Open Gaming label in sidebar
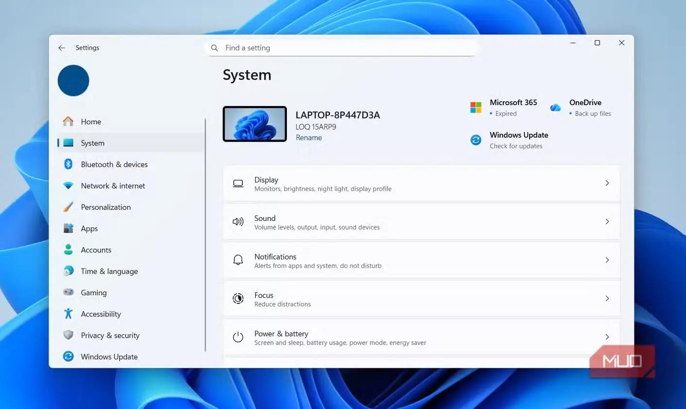This screenshot has width=686, height=409. pos(94,293)
